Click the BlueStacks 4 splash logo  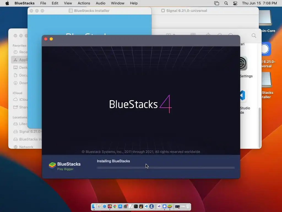point(140,104)
